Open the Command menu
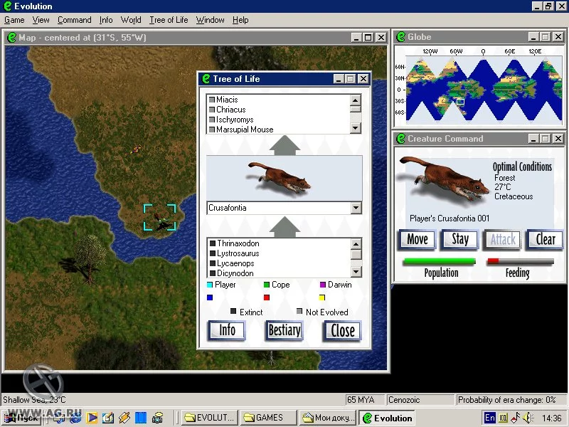The height and width of the screenshot is (427, 569). 75,20
